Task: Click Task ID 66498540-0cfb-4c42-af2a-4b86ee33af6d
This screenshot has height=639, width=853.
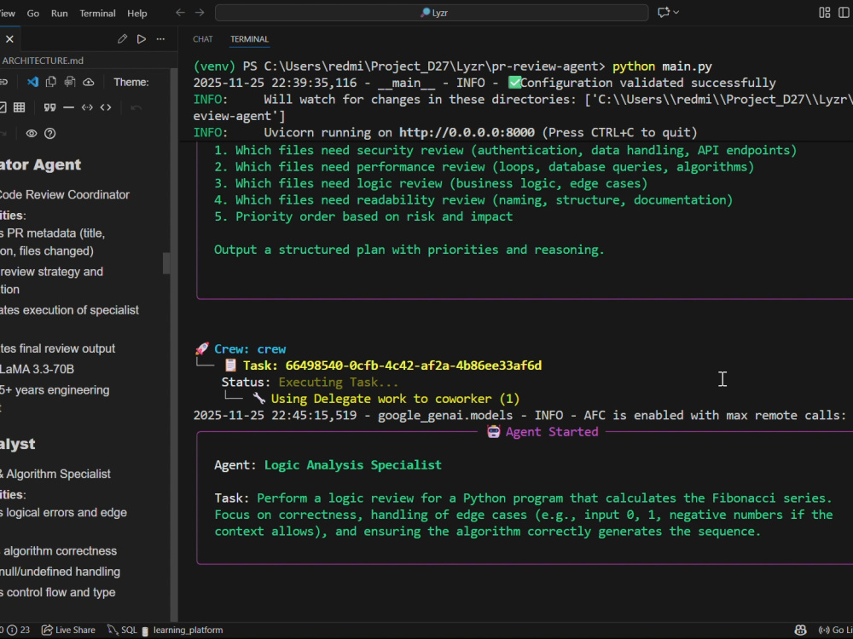Action: (414, 366)
